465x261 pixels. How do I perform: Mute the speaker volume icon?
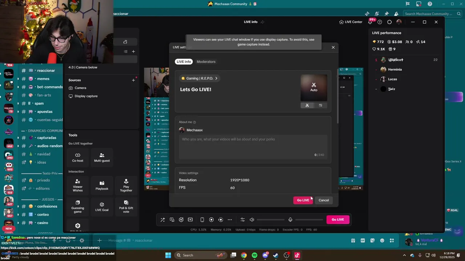[252, 220]
